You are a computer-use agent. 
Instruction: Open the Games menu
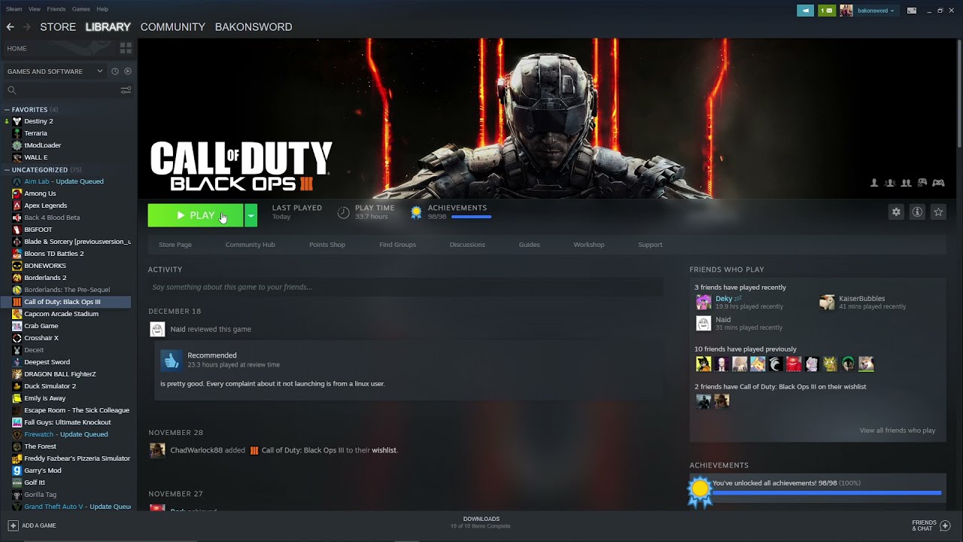81,9
